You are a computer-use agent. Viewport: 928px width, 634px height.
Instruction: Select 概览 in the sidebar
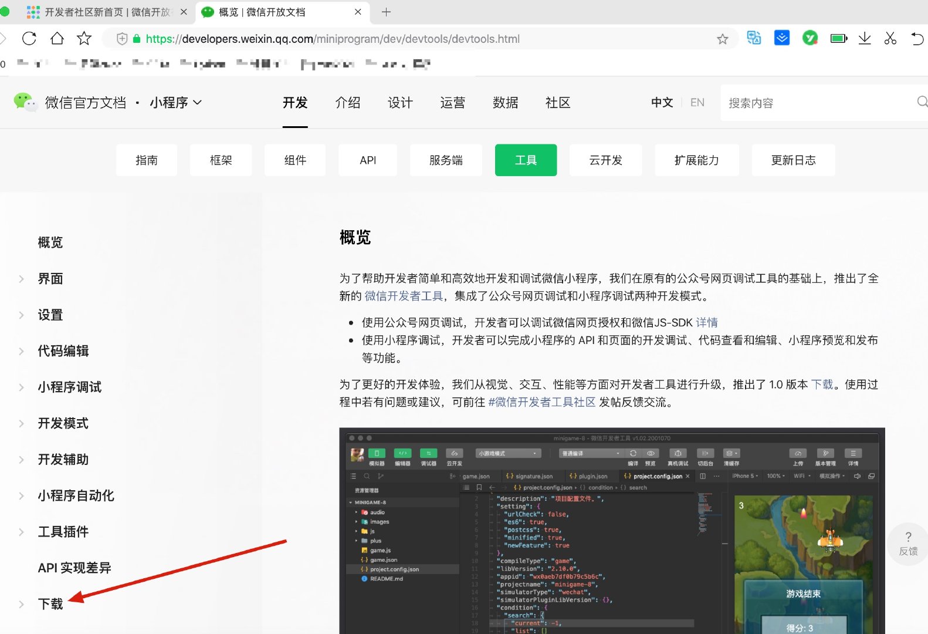(x=50, y=242)
